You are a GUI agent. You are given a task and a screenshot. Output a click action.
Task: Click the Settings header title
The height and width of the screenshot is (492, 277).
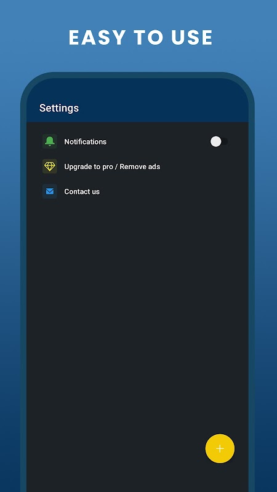(59, 108)
